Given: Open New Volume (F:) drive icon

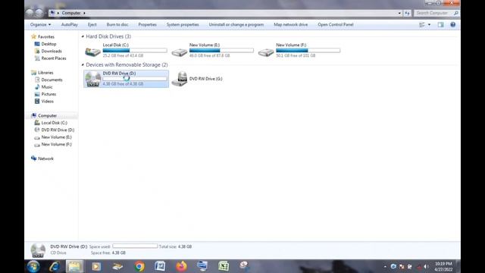Looking at the screenshot, I should point(266,52).
